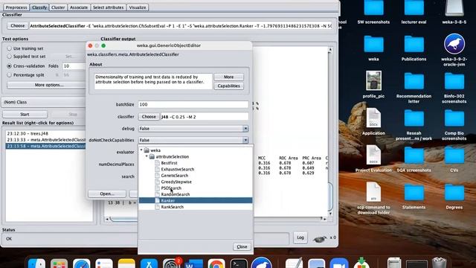Collapse the weka root tree node
This screenshot has height=268, width=476.
[x=141, y=150]
